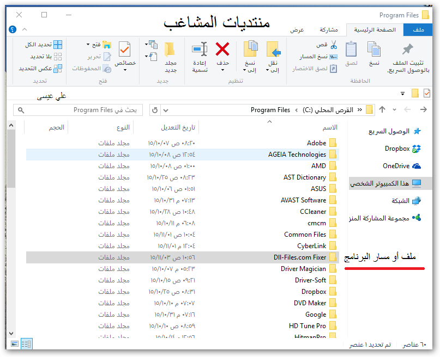Viewport: 440px width, 357px height.
Task: Click the Delete (حذف) red X icon
Action: pos(222,50)
